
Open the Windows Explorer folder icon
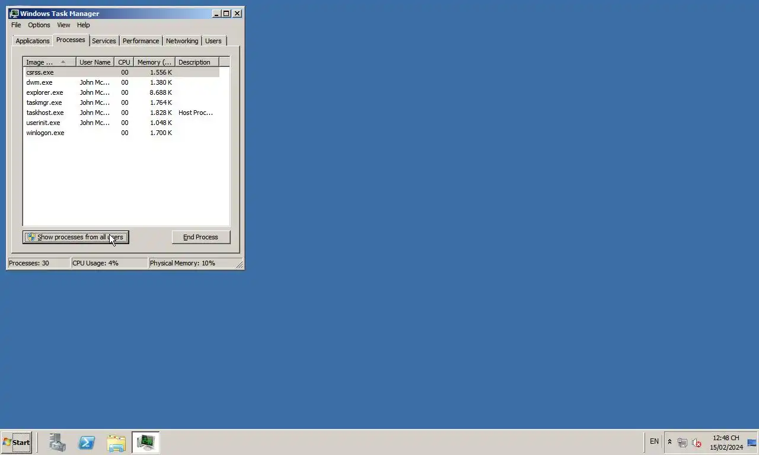[116, 442]
